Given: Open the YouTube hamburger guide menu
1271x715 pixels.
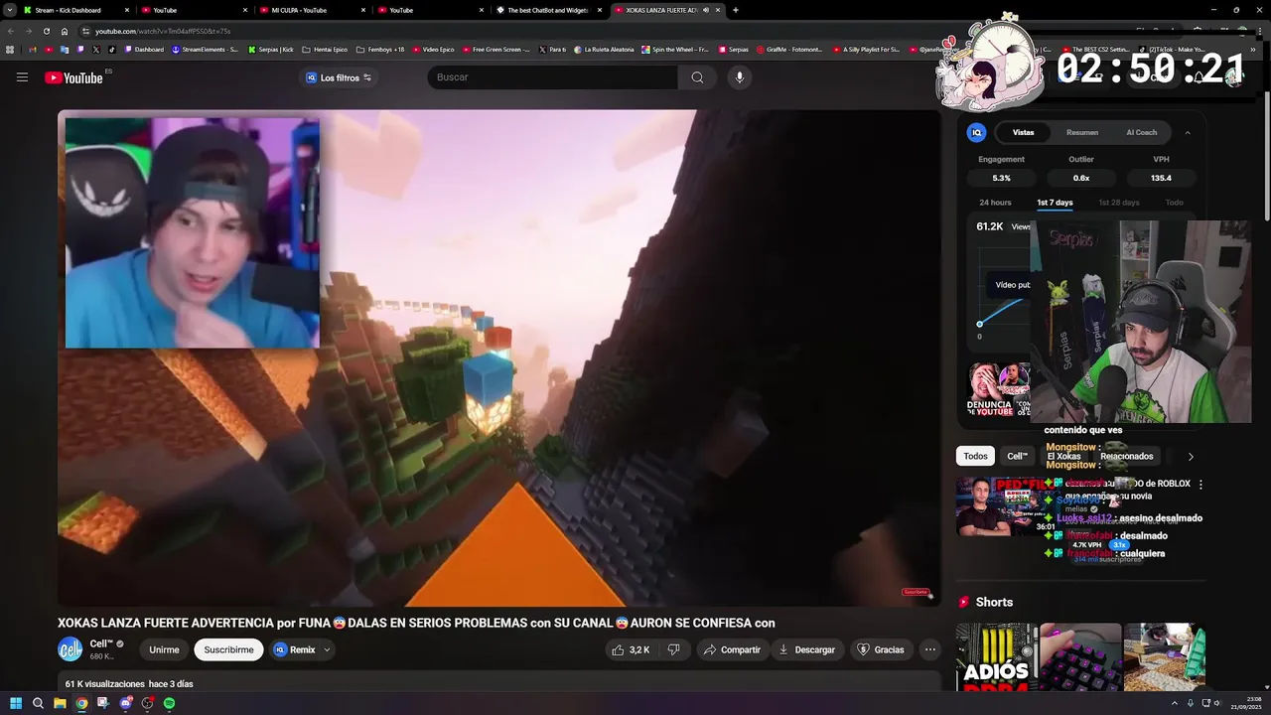Looking at the screenshot, I should [22, 77].
